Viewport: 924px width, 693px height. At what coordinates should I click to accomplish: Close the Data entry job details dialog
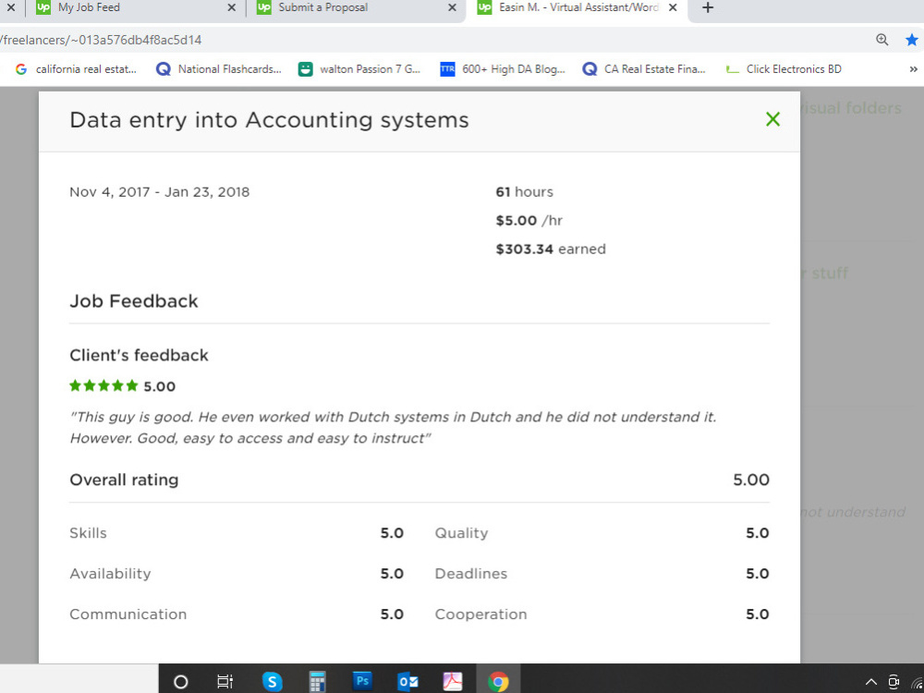click(772, 119)
